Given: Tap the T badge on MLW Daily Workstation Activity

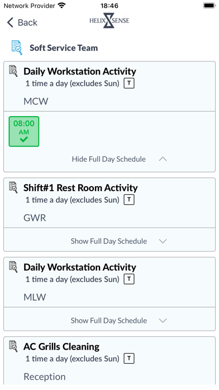Looking at the screenshot, I should coord(129,279).
